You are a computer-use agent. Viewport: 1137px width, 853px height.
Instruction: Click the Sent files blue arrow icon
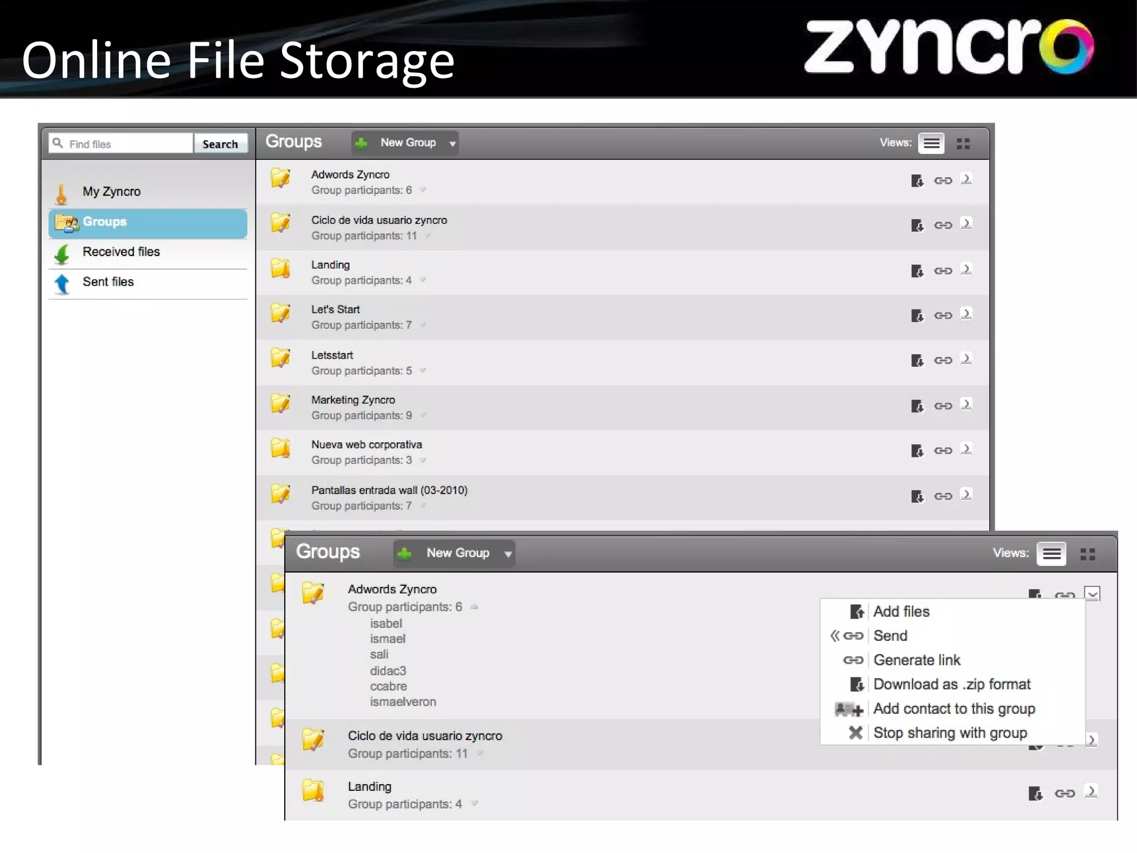pyautogui.click(x=62, y=284)
